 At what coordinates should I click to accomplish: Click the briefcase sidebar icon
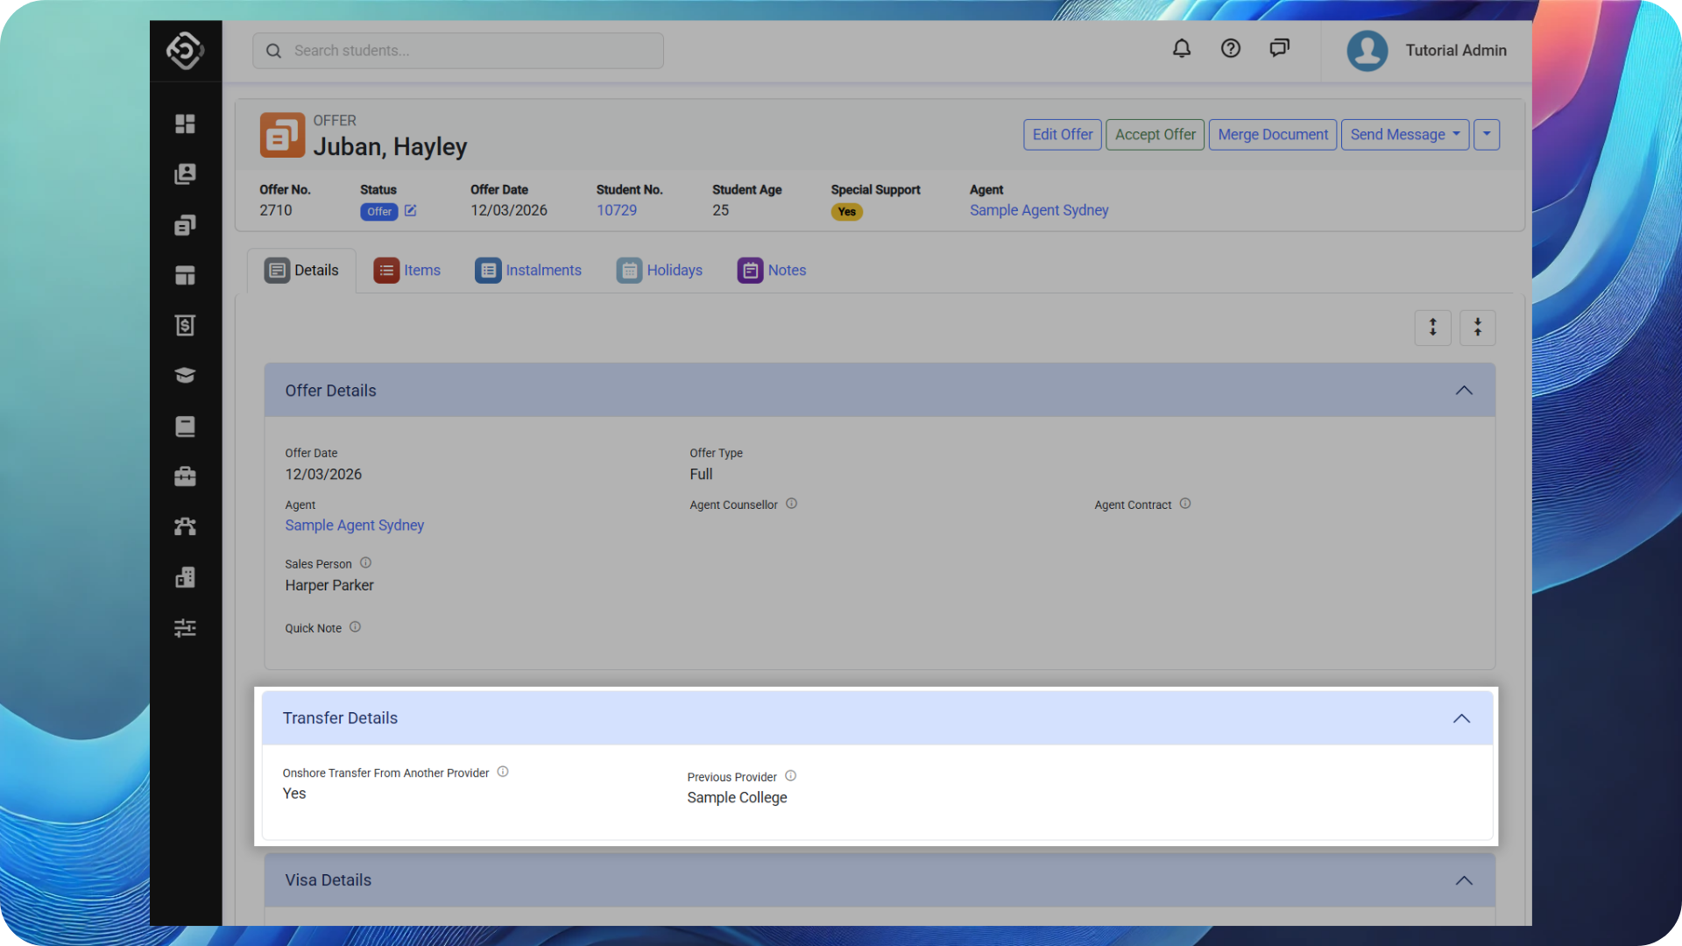coord(185,477)
